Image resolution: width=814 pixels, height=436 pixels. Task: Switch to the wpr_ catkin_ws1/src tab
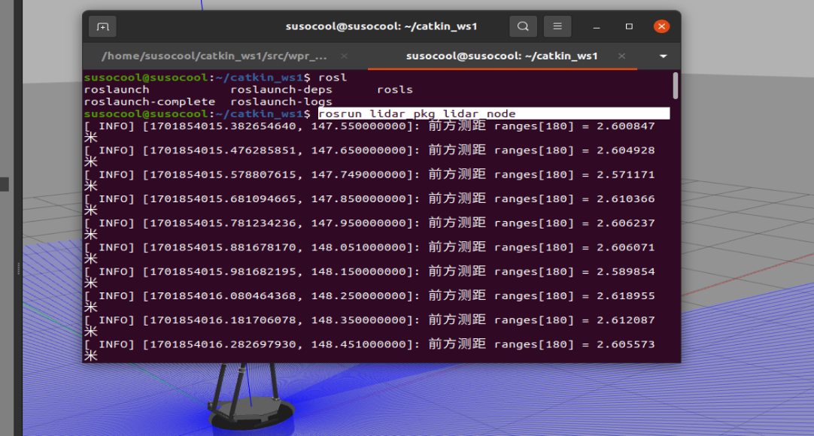click(214, 56)
